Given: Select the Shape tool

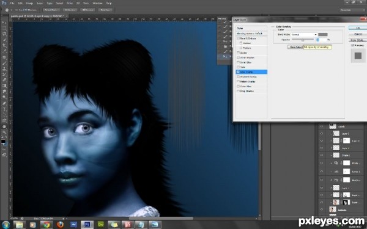Looking at the screenshot, I should click(x=4, y=120).
